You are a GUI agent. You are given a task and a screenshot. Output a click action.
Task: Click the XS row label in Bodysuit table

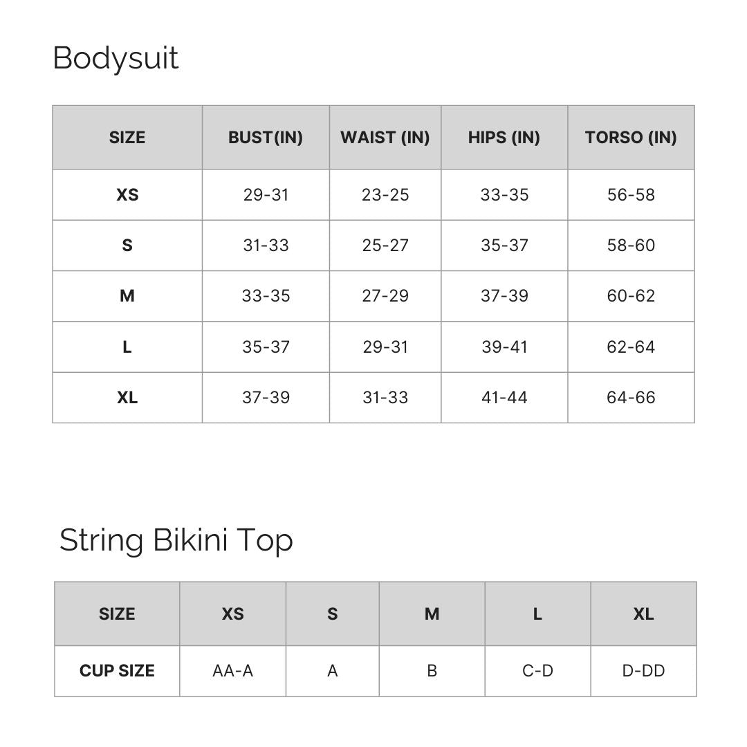point(127,195)
